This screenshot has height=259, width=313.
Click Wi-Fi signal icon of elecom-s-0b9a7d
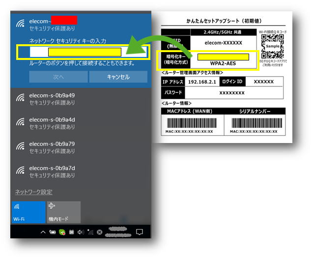pyautogui.click(x=20, y=170)
